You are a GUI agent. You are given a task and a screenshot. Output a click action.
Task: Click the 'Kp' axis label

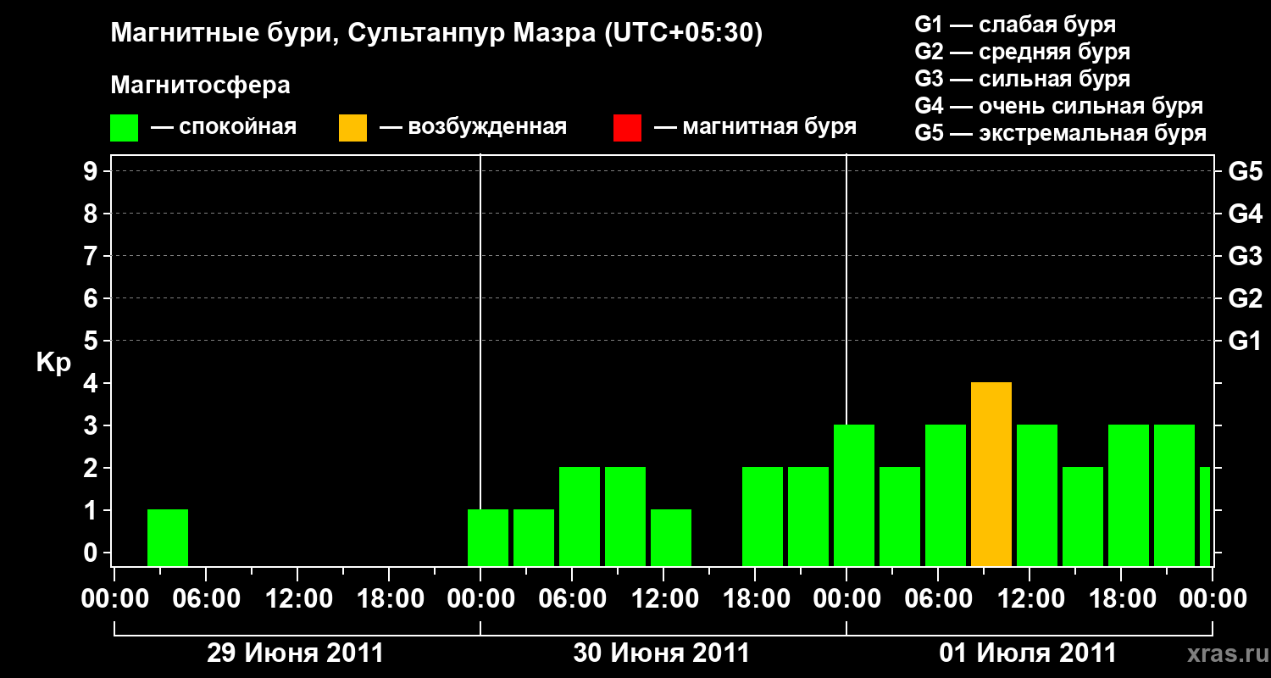(53, 363)
